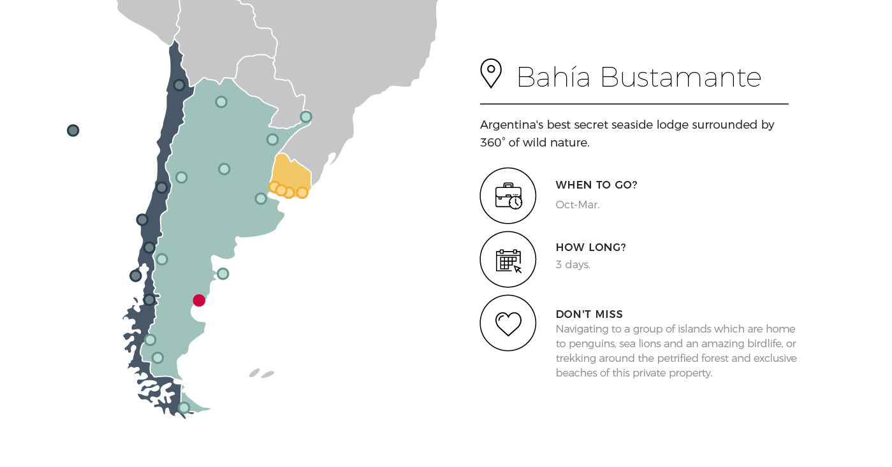Click the WHEN TO GO? label

tap(596, 185)
